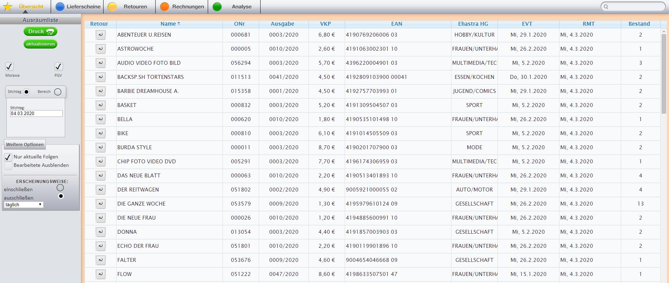Viewport: 669px width, 283px height.
Task: Click the green circle Analyse icon
Action: click(x=217, y=6)
